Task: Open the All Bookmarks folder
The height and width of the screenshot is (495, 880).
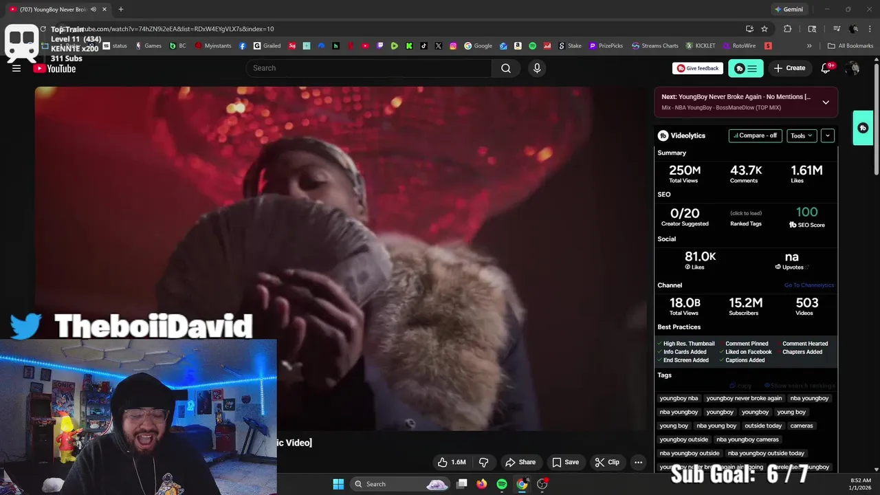Action: point(850,46)
